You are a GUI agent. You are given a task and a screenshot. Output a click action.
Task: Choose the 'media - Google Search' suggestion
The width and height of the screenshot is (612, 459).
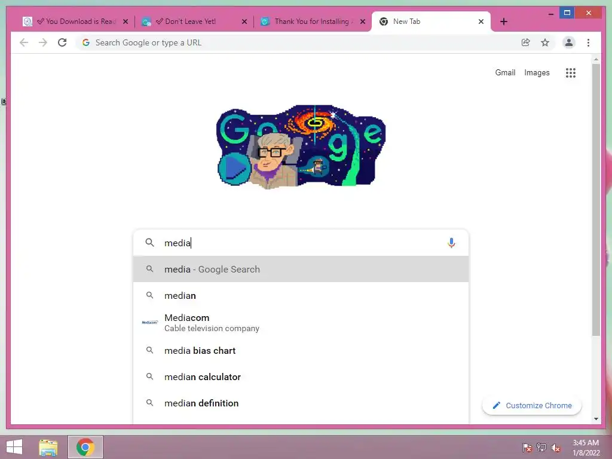pyautogui.click(x=301, y=270)
